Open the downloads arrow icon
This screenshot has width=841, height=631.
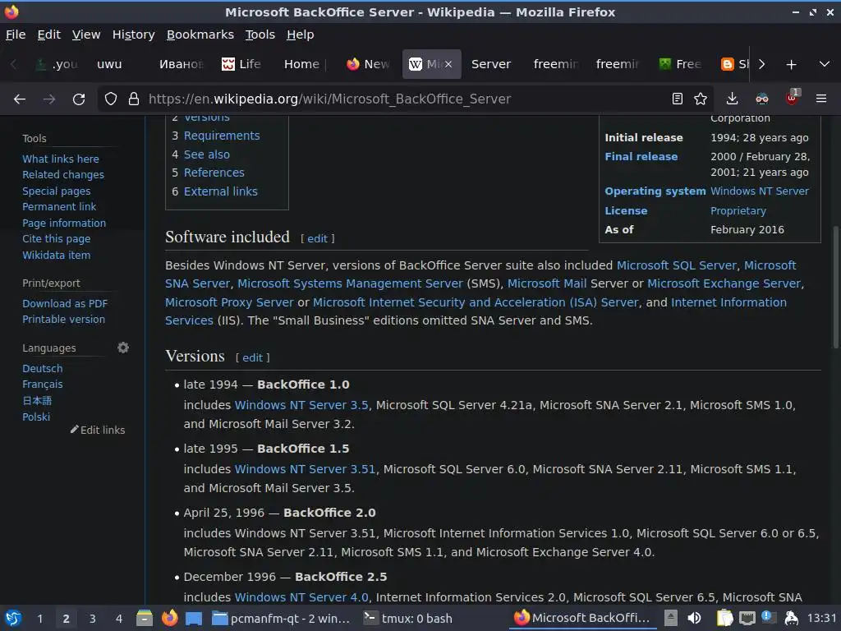(732, 99)
